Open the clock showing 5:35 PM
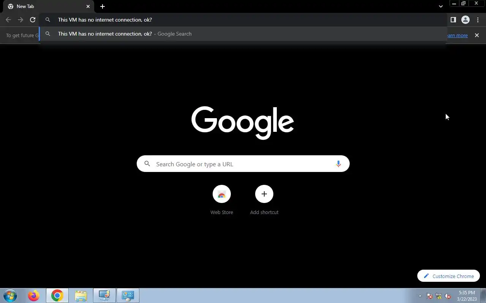 [x=467, y=296]
